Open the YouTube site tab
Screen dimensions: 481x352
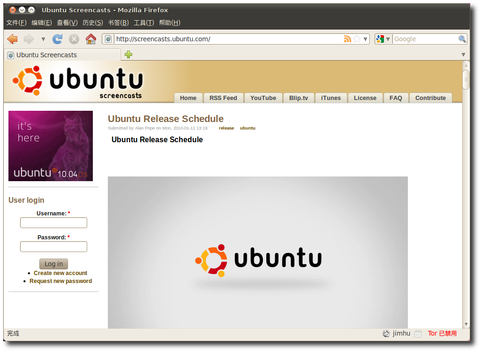point(263,98)
